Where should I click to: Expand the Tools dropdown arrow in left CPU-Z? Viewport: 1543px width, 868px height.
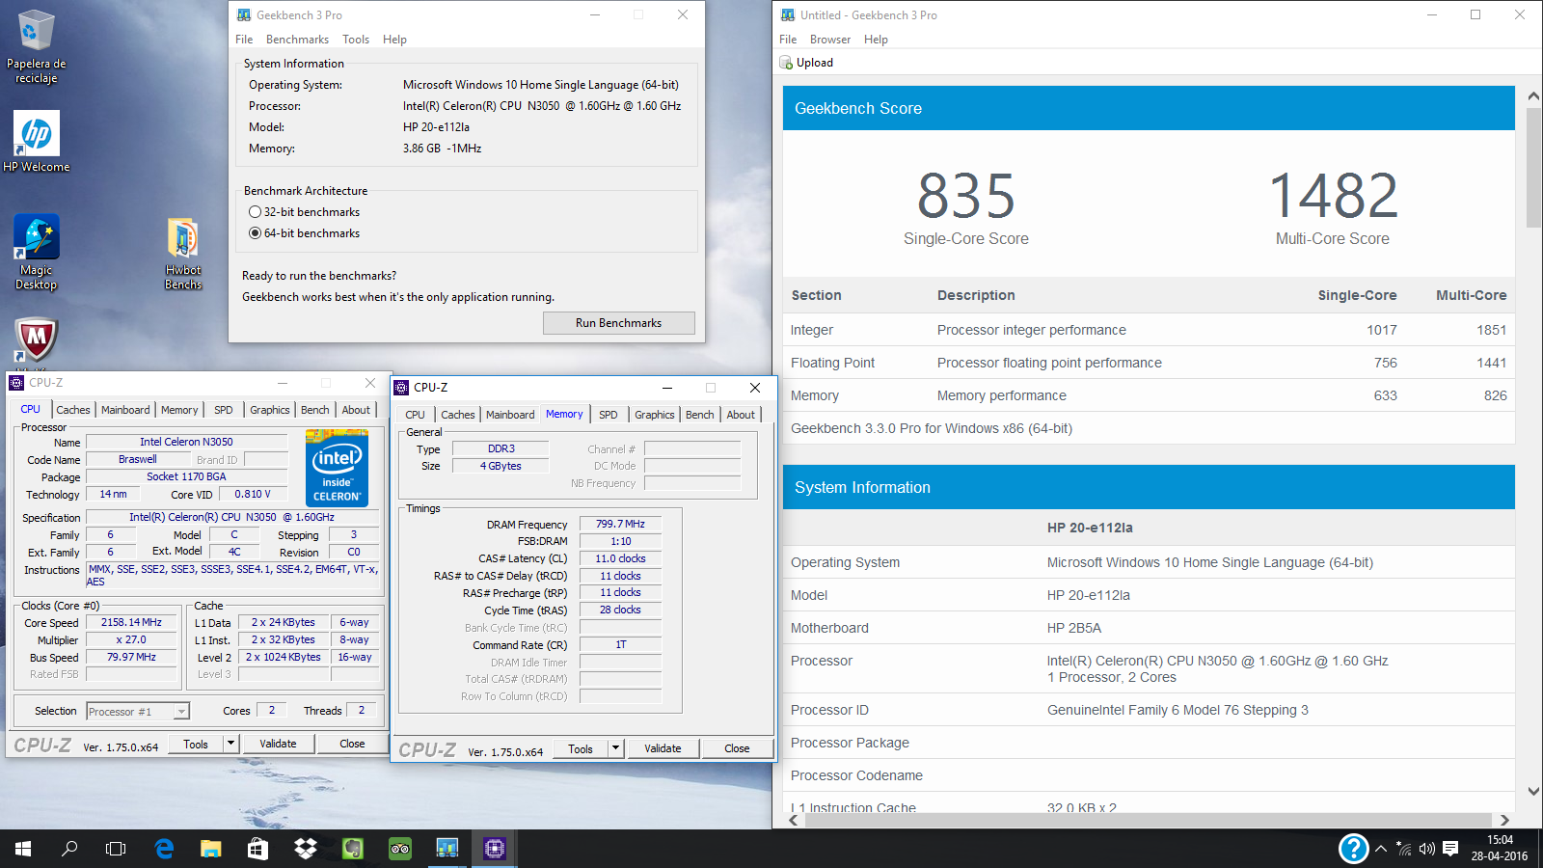[230, 744]
